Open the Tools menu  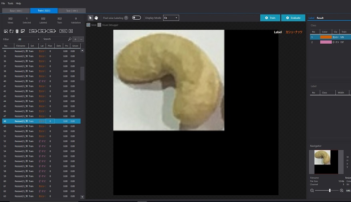pyautogui.click(x=10, y=3)
